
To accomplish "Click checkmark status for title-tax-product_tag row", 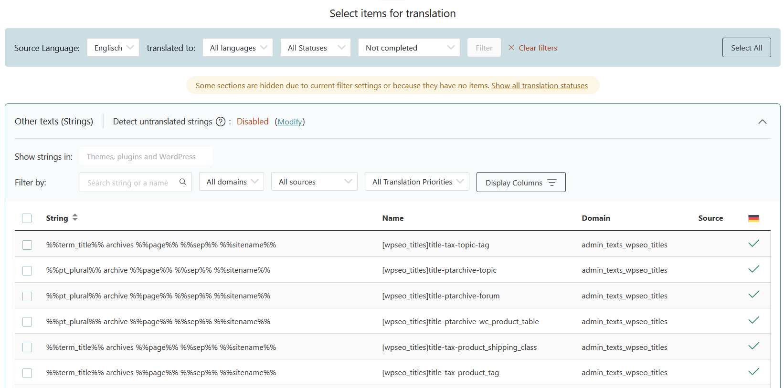I will (753, 372).
